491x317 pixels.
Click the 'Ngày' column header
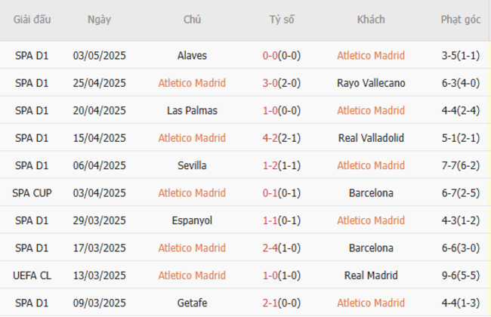99,20
